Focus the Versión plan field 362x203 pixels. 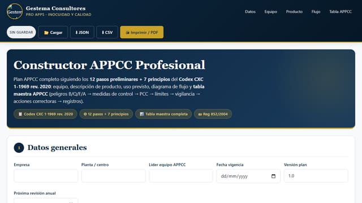pos(316,176)
